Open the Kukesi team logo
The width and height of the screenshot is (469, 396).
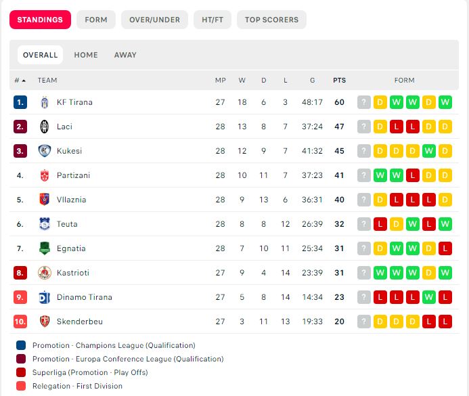(x=45, y=151)
